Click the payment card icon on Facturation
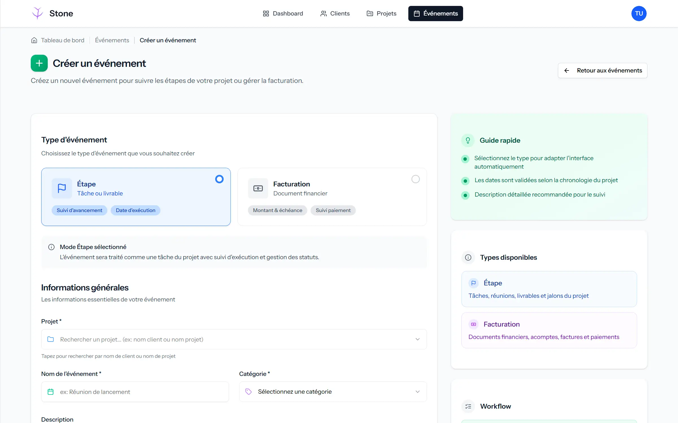 pos(258,188)
